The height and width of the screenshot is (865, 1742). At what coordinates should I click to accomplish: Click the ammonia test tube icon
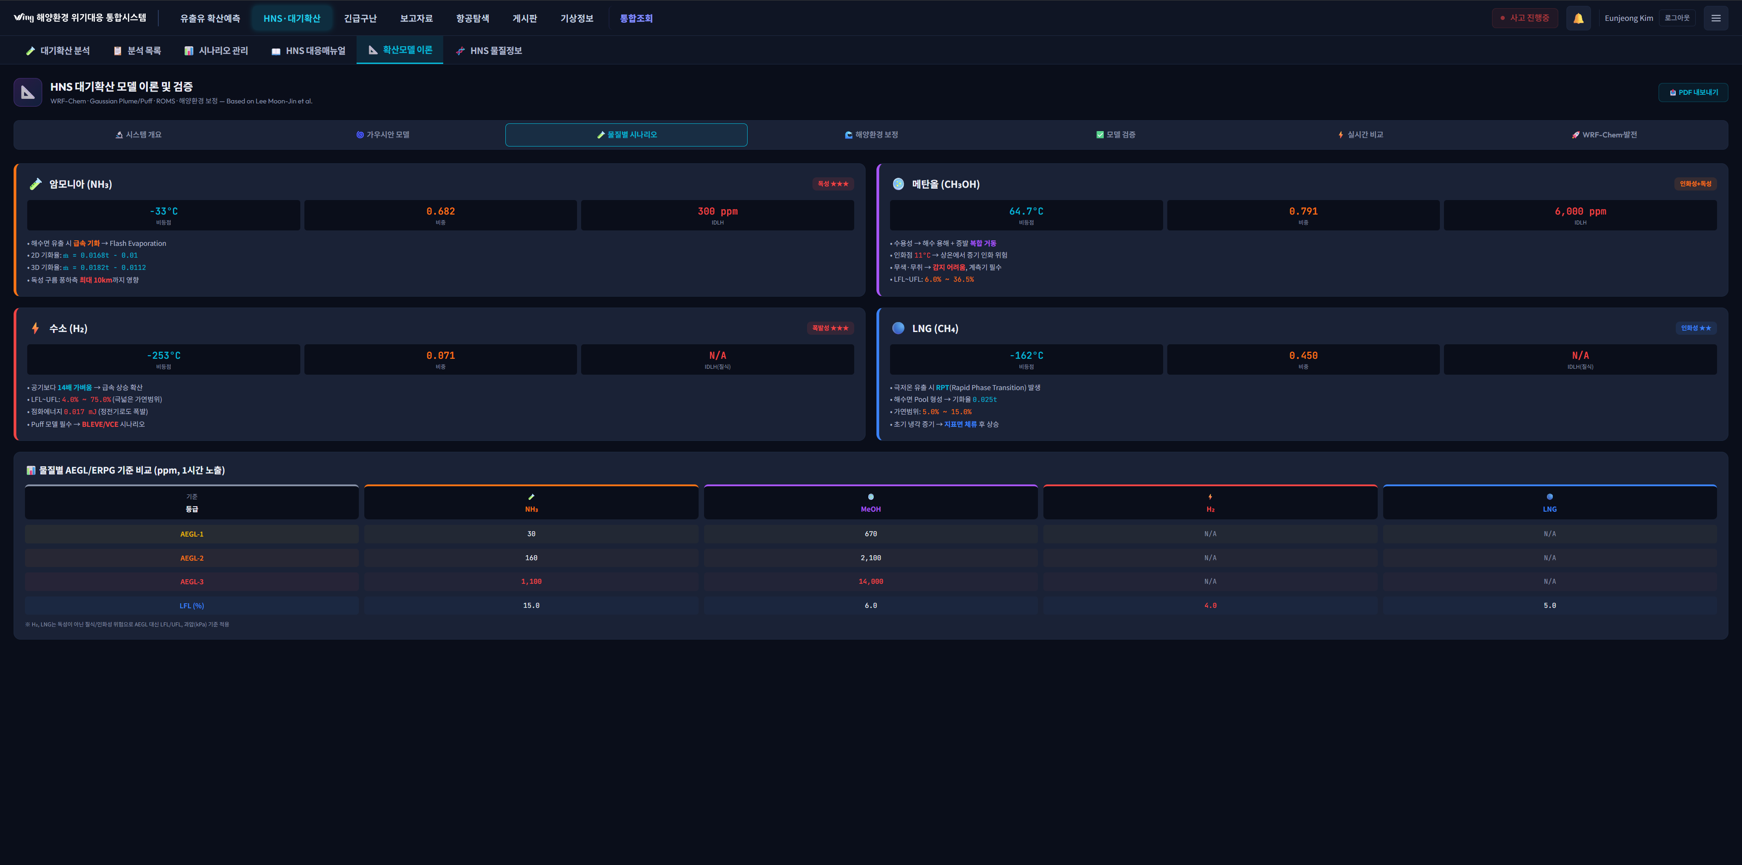[36, 184]
